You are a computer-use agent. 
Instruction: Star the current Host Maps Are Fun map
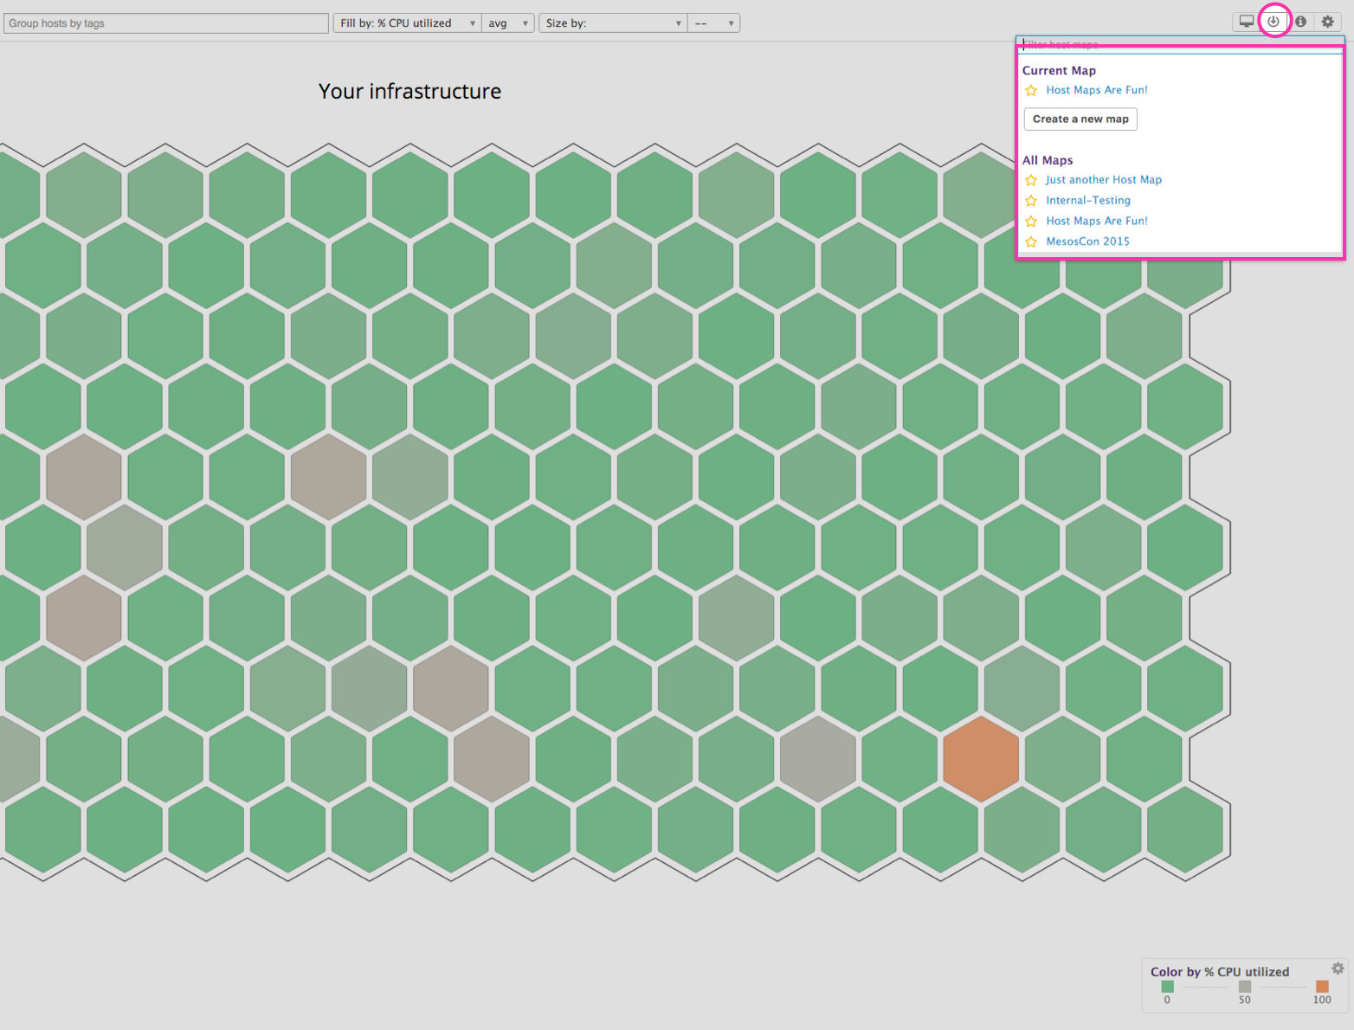tap(1031, 90)
